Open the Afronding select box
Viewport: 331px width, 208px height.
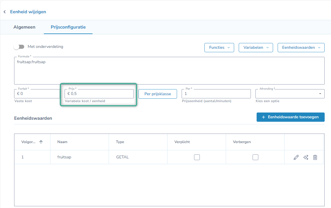pyautogui.click(x=290, y=94)
